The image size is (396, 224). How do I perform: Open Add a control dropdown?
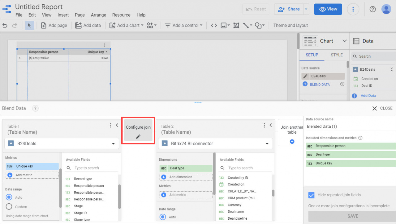(x=183, y=25)
